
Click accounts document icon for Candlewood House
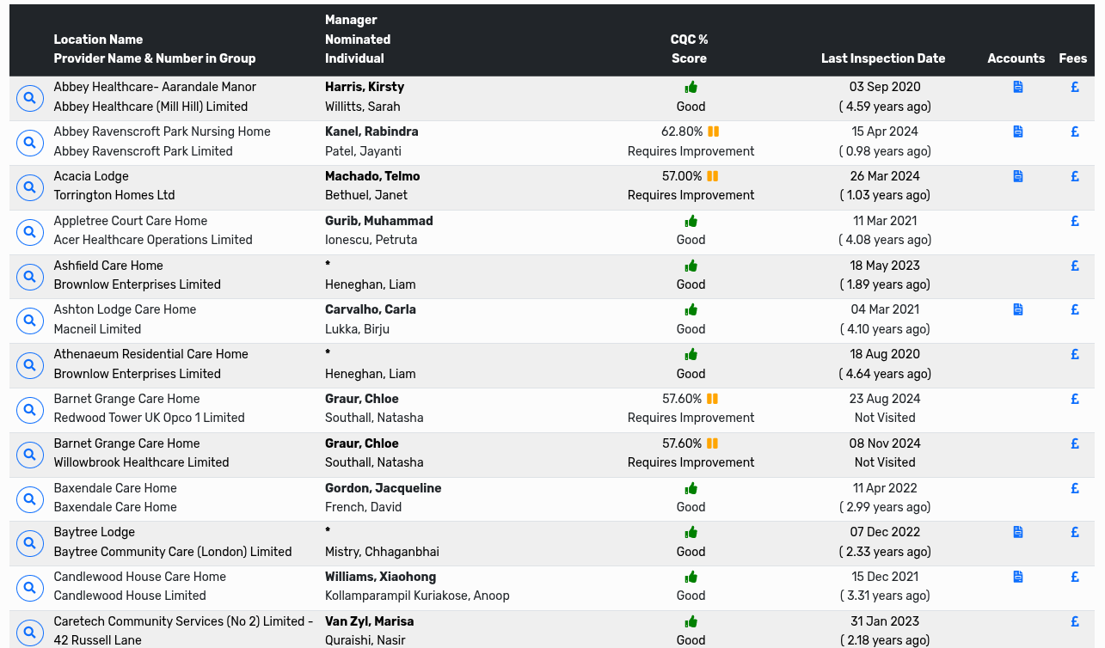pos(1018,577)
